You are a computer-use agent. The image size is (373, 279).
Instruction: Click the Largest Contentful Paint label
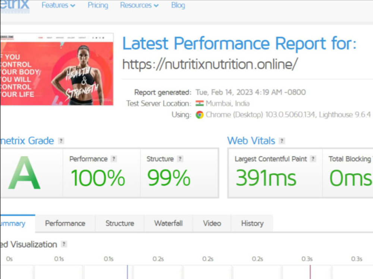271,159
